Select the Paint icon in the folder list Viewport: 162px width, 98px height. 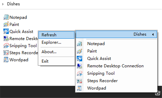tap(6, 24)
